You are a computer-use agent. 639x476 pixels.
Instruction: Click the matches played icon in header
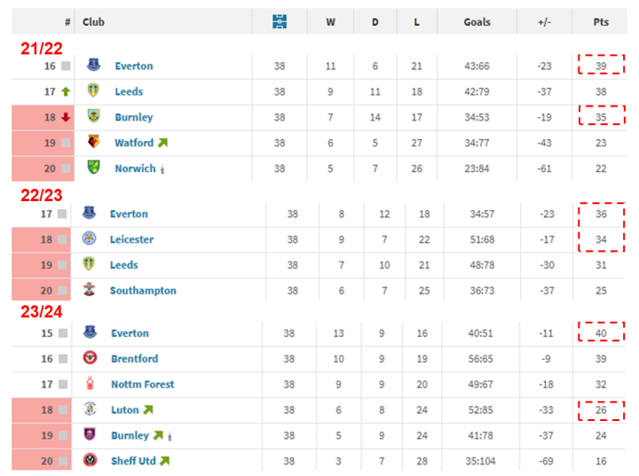[280, 21]
